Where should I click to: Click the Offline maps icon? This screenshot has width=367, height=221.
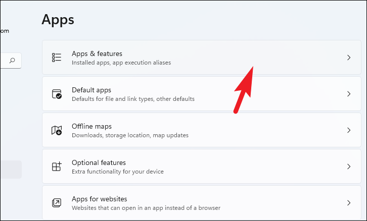click(x=57, y=130)
